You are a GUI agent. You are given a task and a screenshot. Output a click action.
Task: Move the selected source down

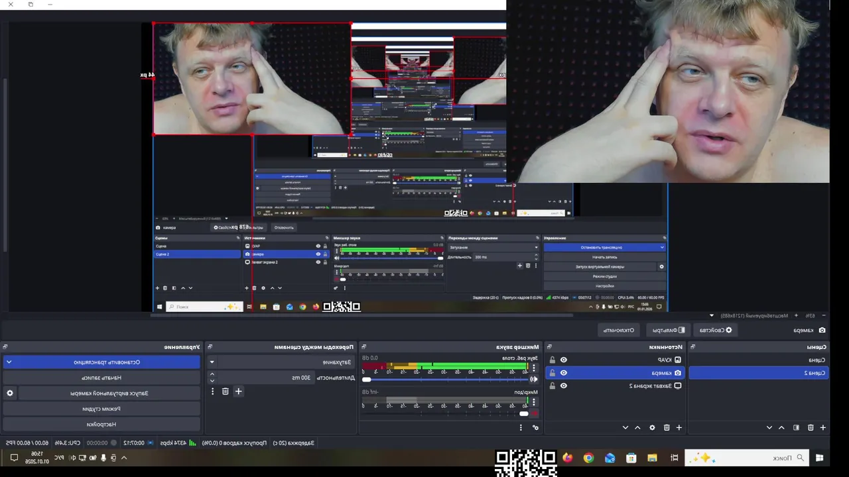[625, 428]
